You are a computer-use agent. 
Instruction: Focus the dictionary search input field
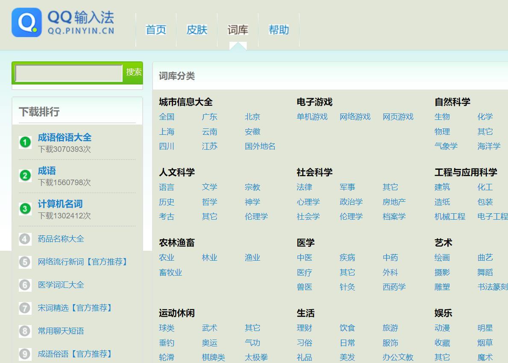coord(69,73)
